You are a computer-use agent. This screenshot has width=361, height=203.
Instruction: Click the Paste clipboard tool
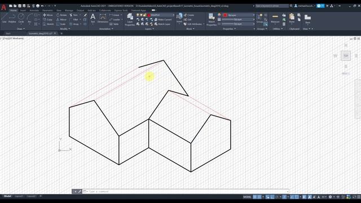click(292, 18)
